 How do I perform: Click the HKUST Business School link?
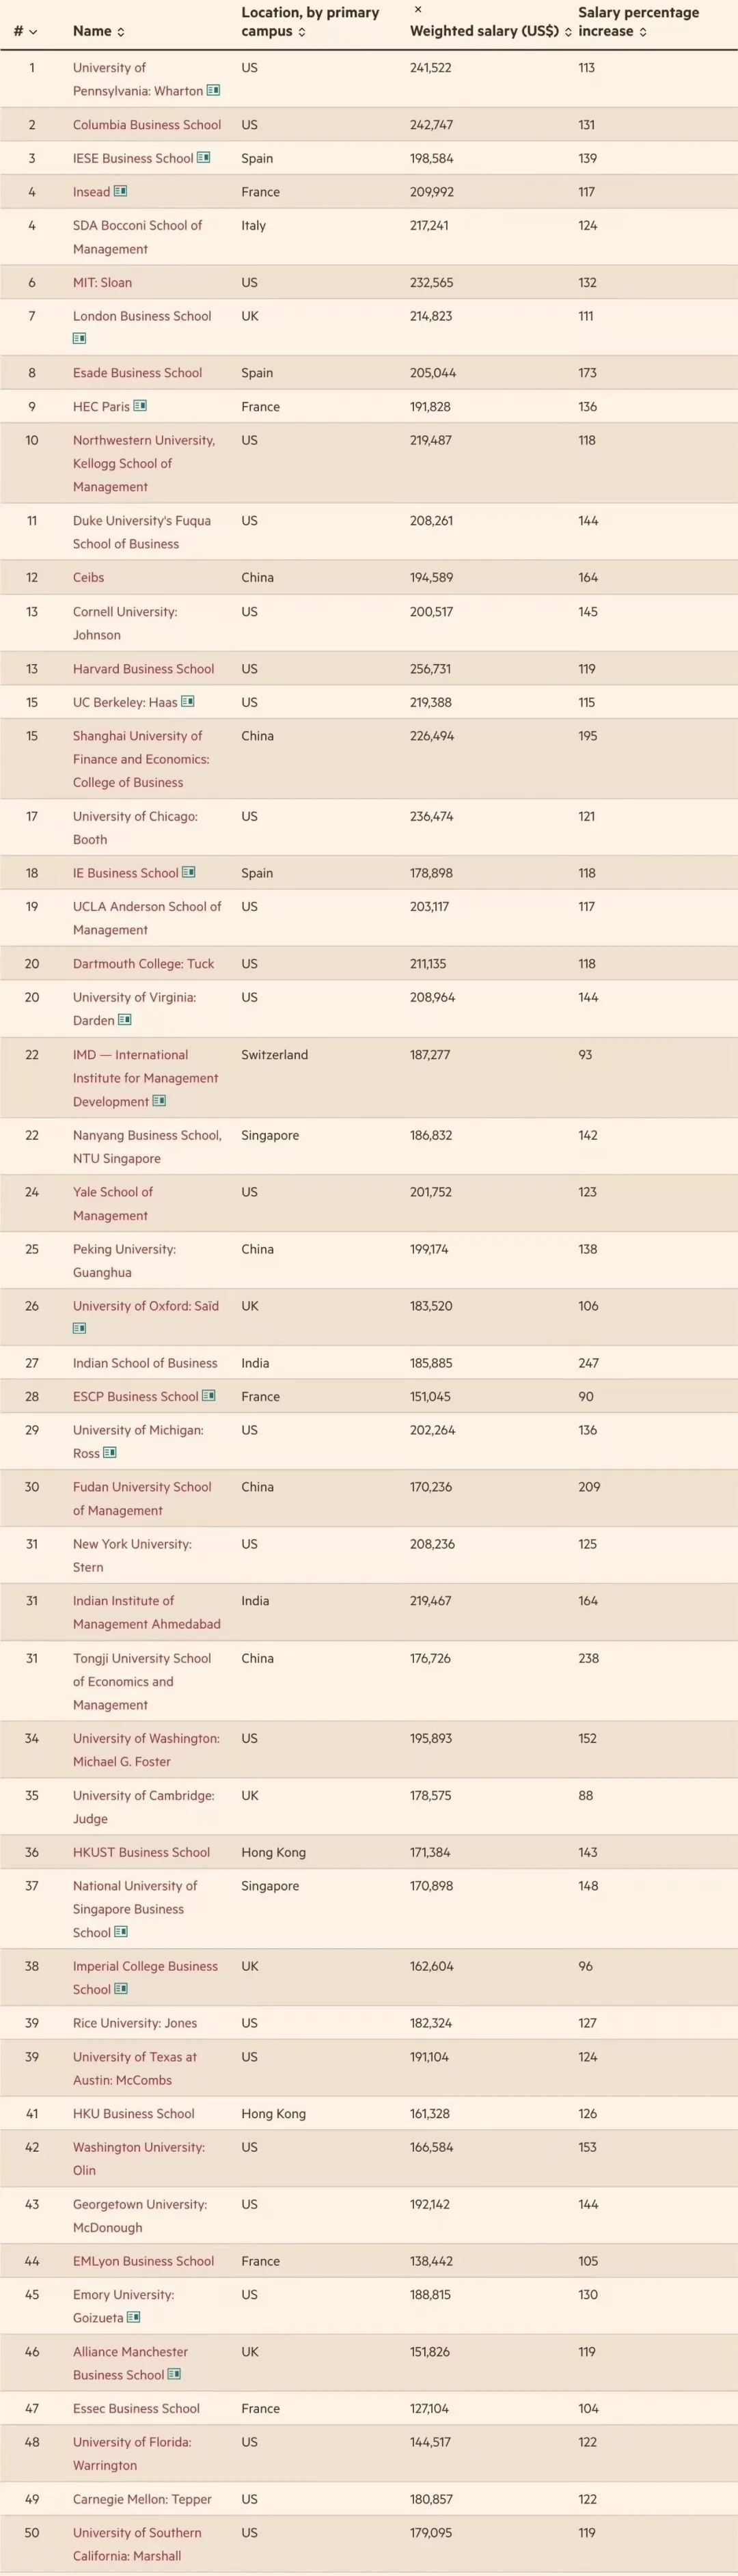click(141, 1853)
